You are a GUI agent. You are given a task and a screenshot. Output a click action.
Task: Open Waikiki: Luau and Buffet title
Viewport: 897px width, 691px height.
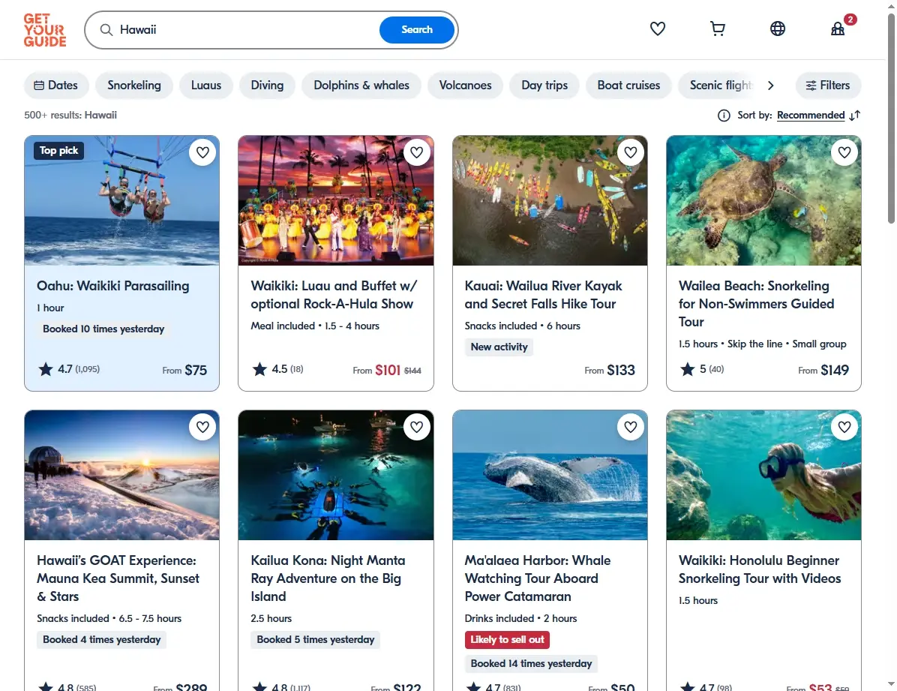[334, 295]
